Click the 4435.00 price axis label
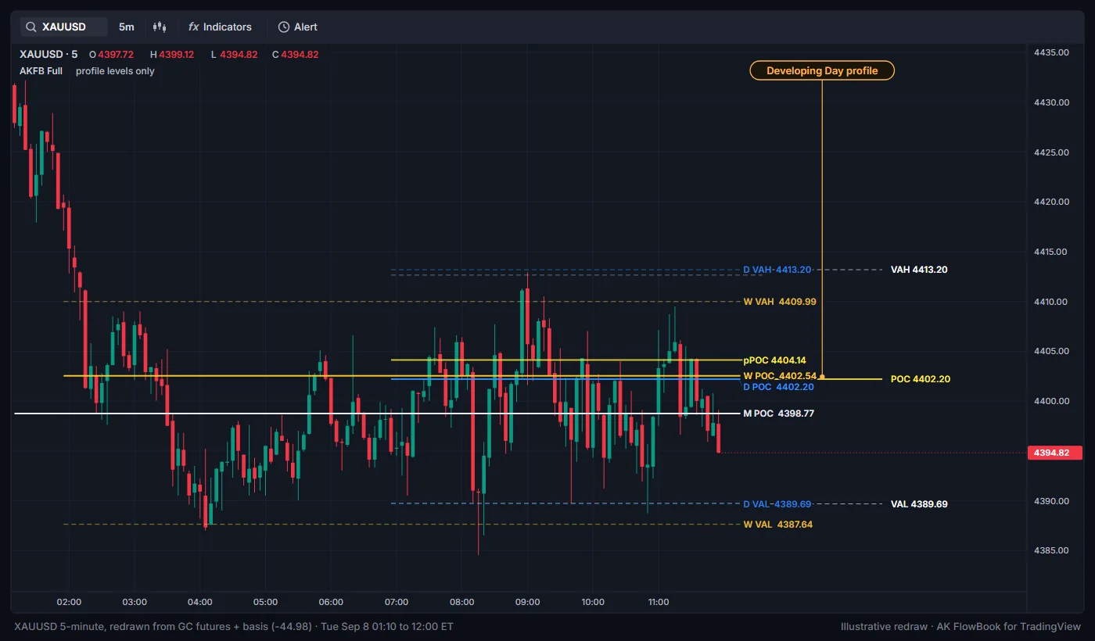The width and height of the screenshot is (1095, 641). 1050,52
